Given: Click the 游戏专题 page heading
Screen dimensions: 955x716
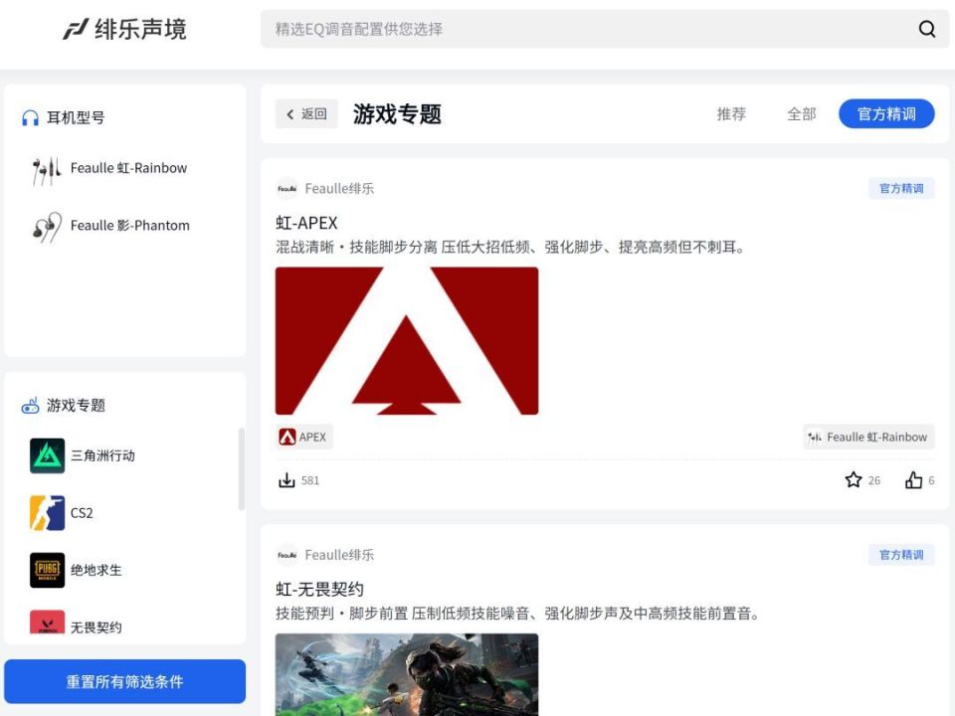Looking at the screenshot, I should pos(397,113).
